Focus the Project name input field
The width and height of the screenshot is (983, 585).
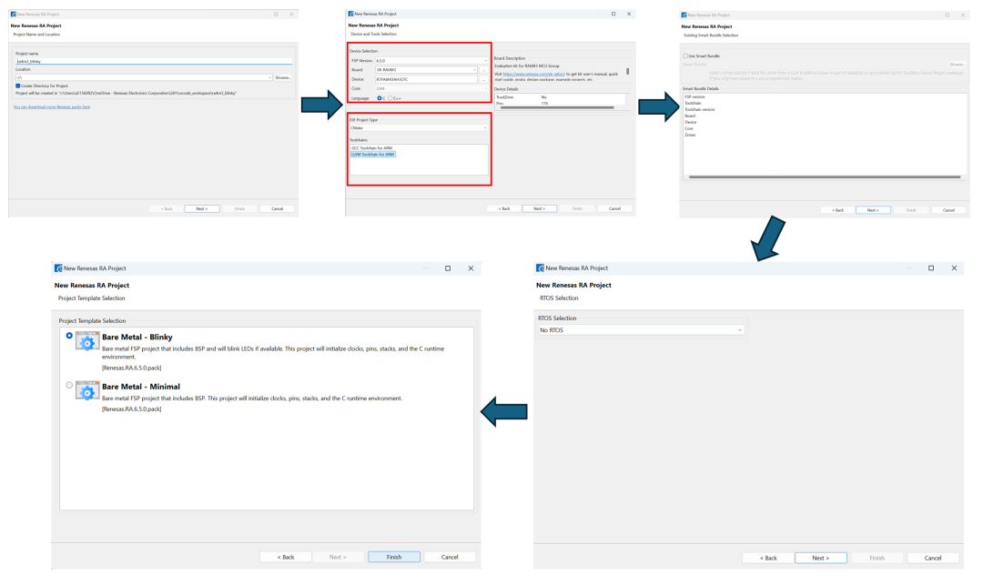(x=154, y=61)
